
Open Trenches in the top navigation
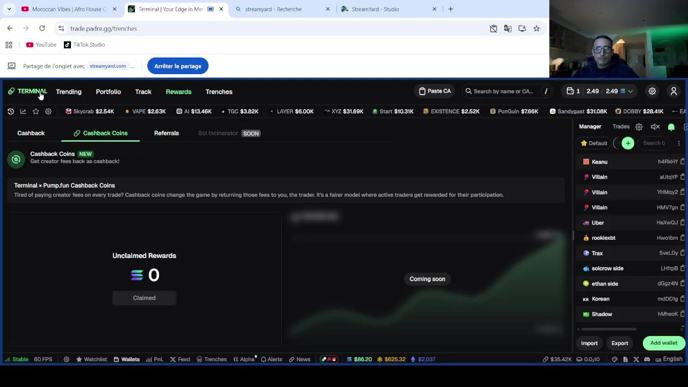point(219,91)
